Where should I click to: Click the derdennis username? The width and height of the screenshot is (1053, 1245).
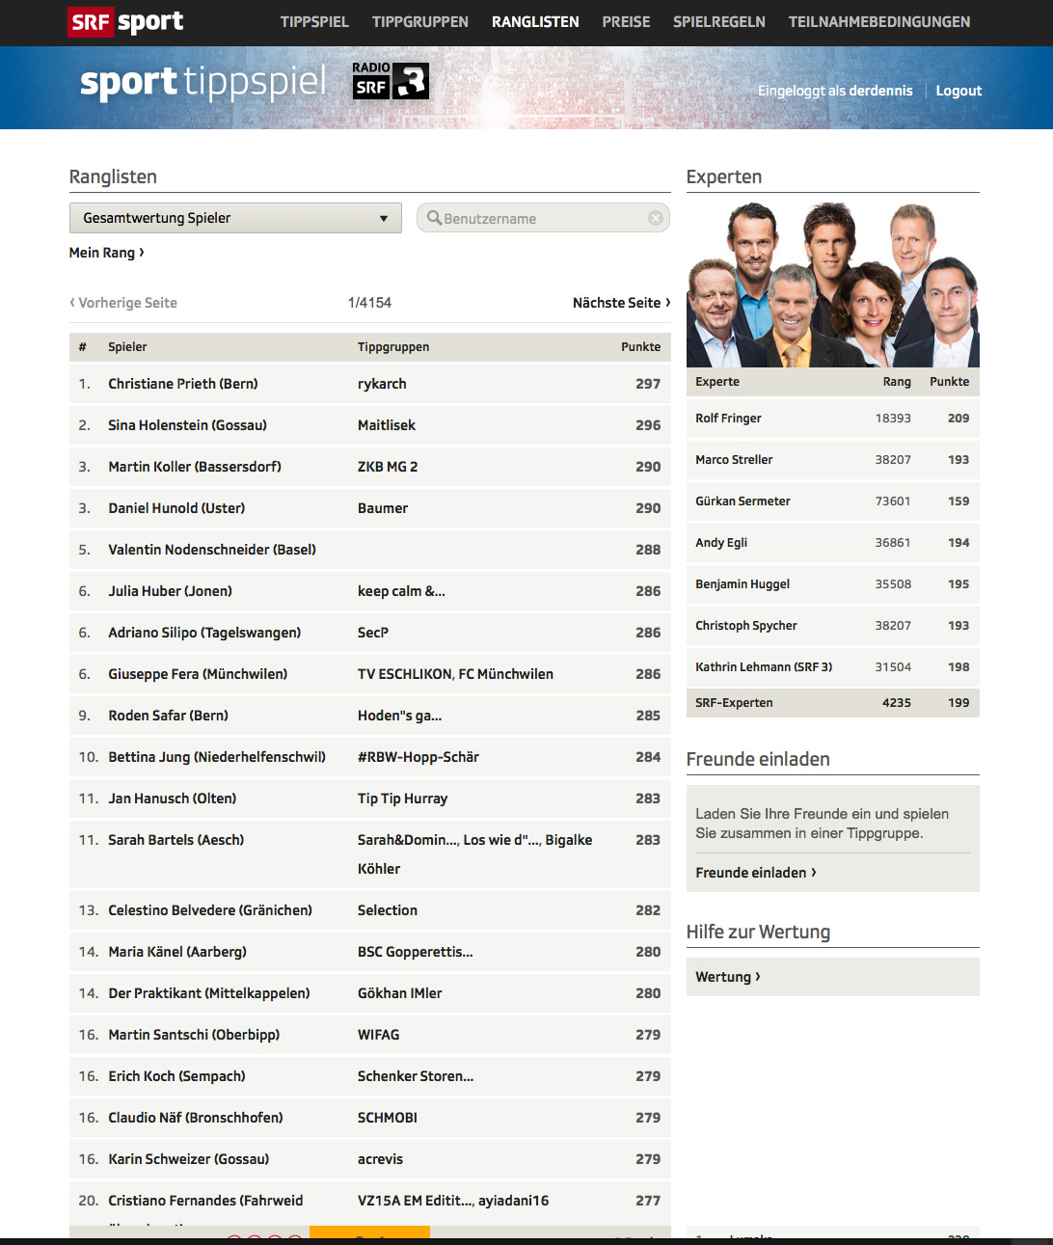(x=880, y=91)
